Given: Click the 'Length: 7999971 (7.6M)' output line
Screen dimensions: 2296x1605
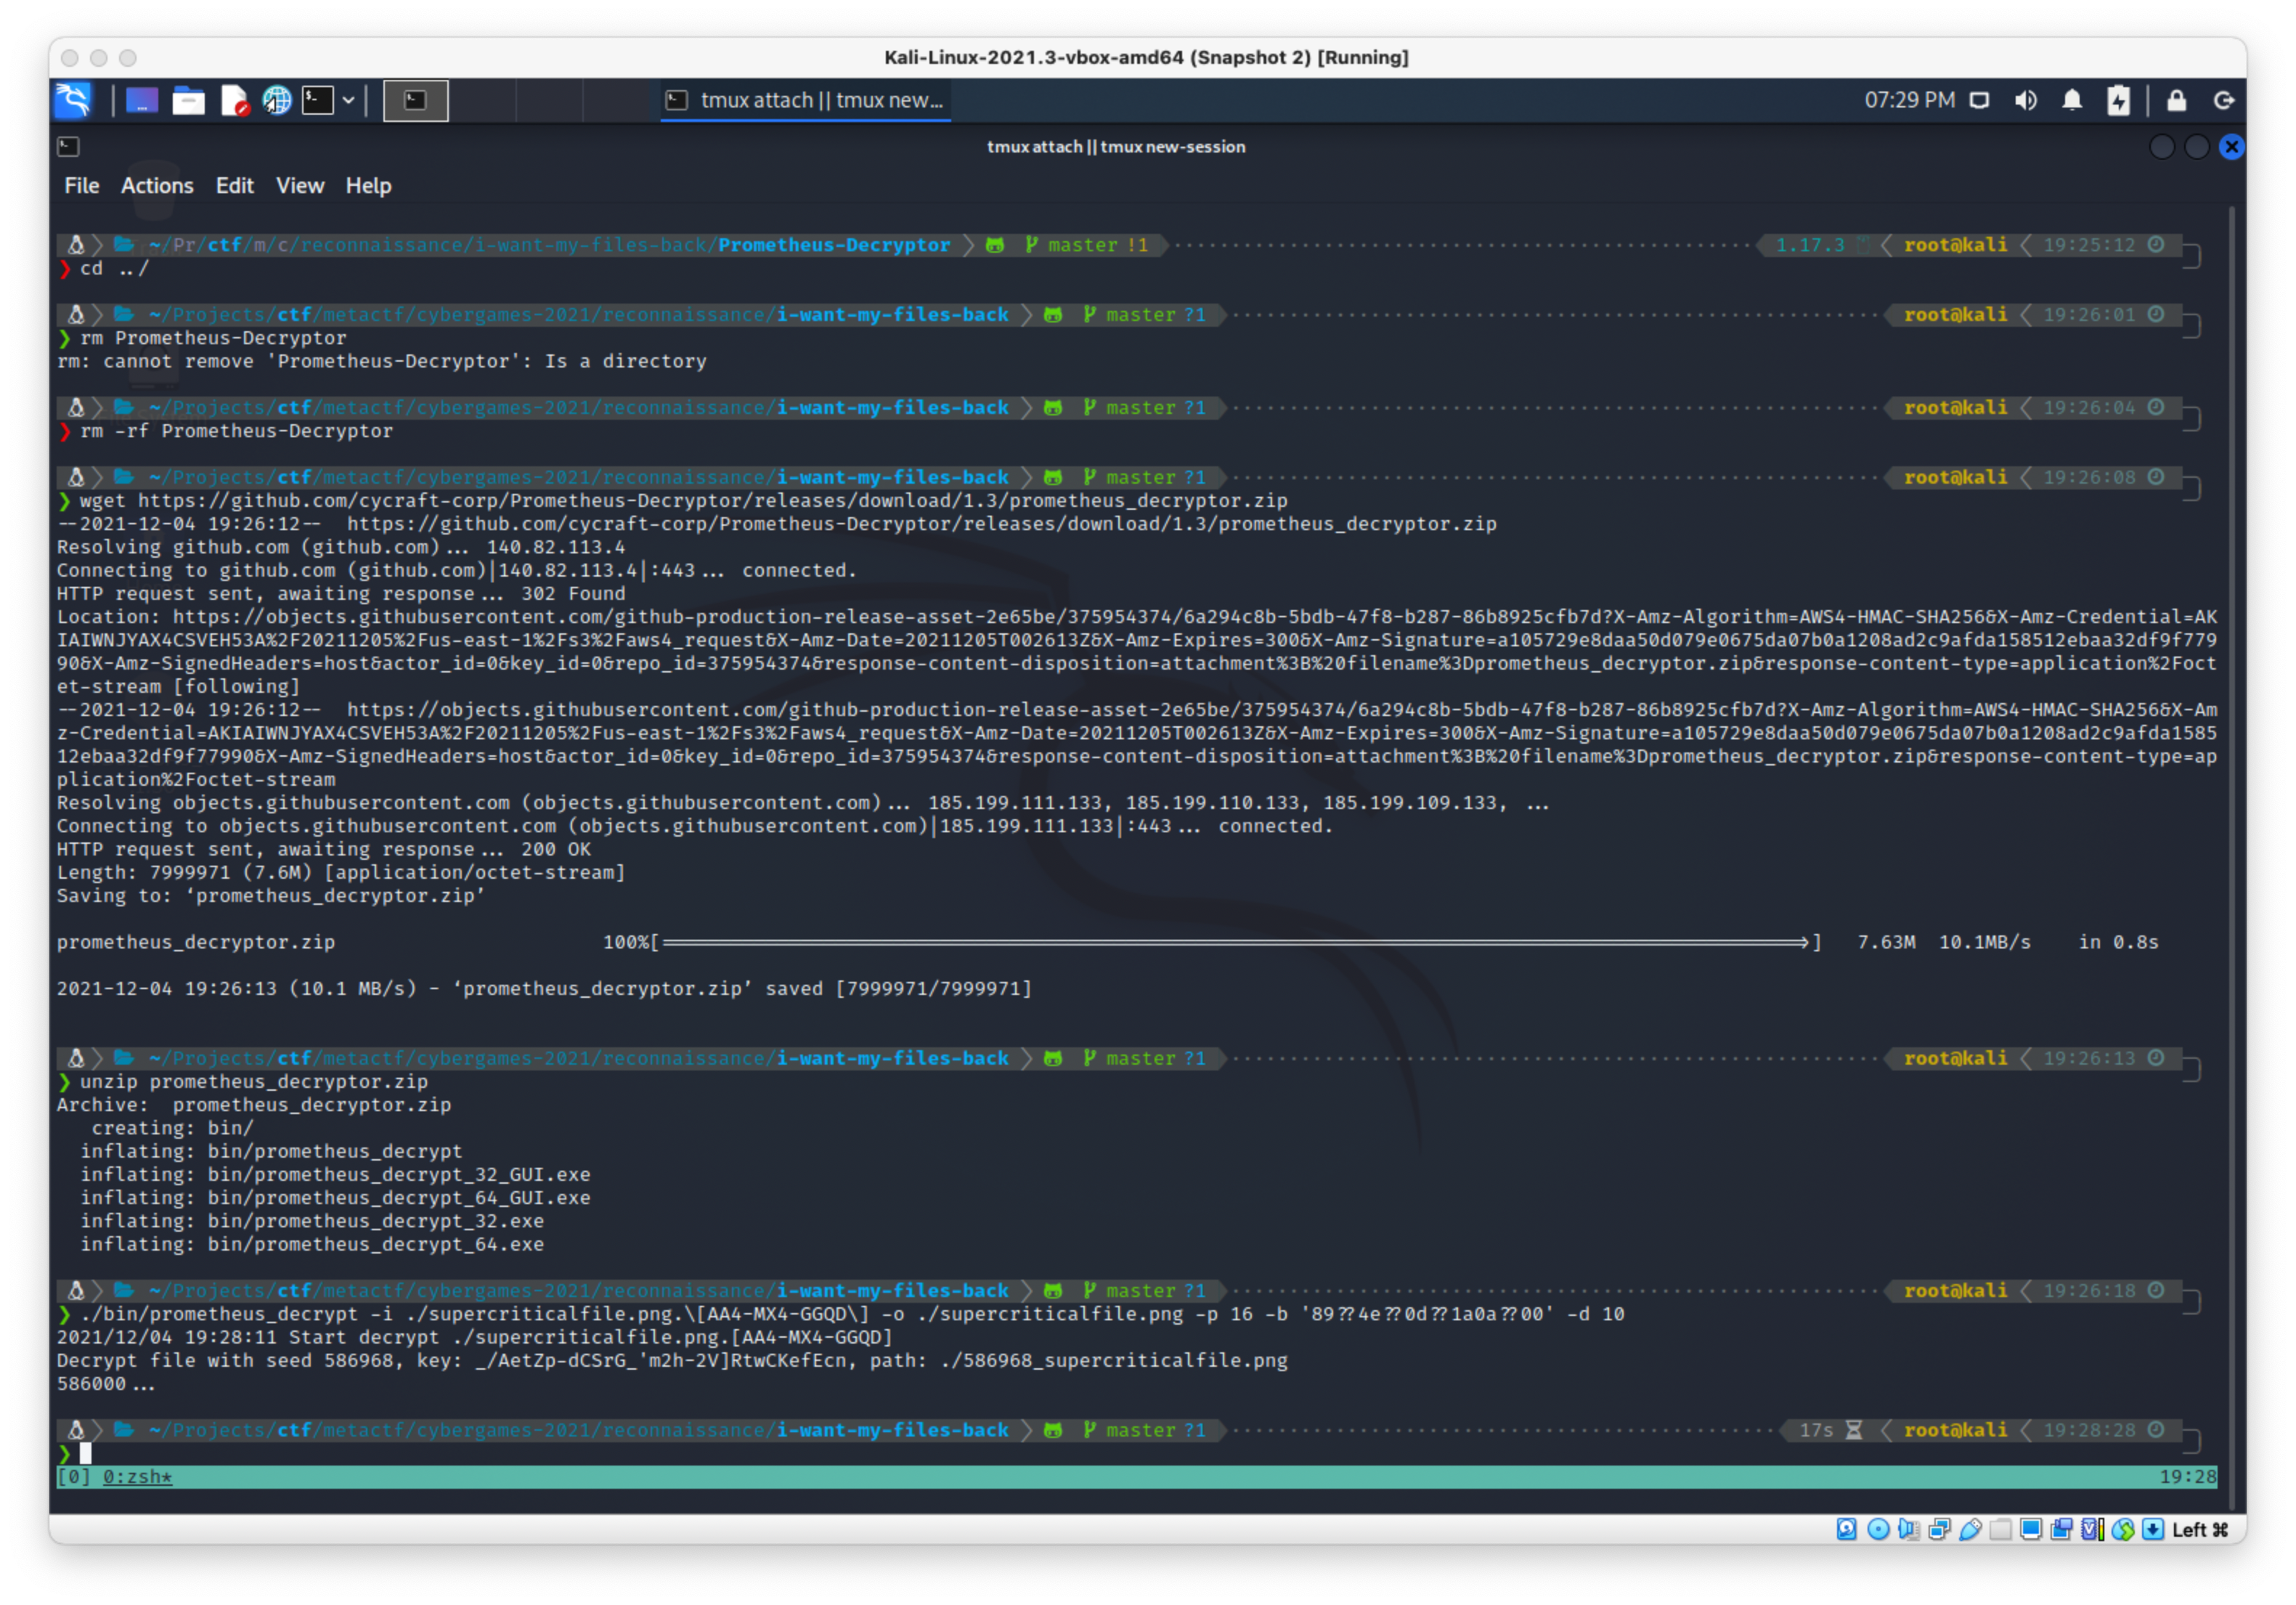Looking at the screenshot, I should (341, 873).
